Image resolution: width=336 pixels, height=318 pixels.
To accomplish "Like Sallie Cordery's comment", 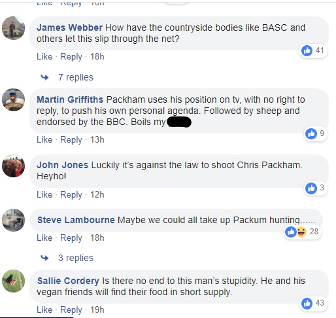I will (44, 309).
